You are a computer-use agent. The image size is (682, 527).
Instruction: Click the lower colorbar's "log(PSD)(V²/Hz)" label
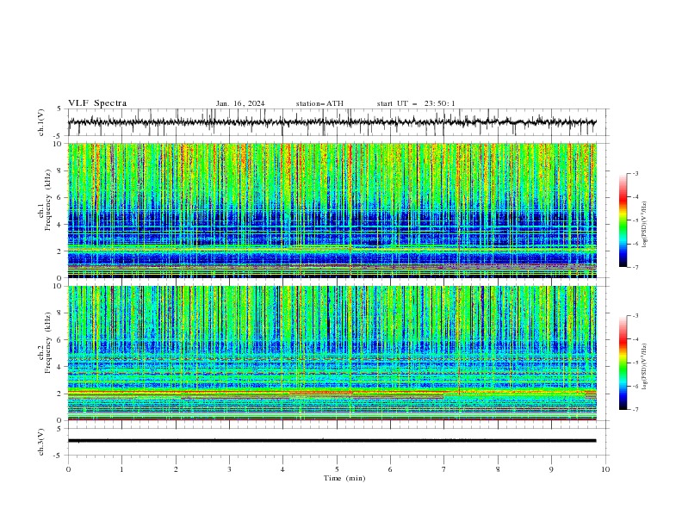(644, 367)
